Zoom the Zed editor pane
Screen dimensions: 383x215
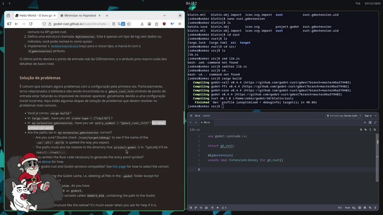(375, 122)
